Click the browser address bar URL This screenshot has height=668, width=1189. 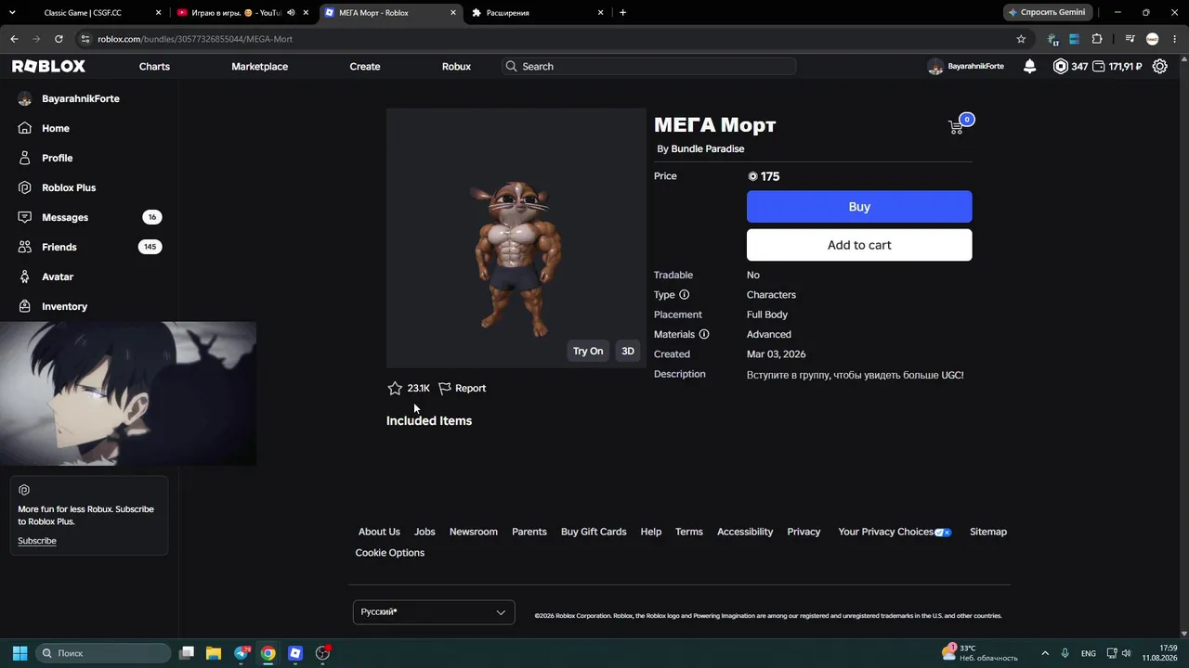[x=195, y=39]
